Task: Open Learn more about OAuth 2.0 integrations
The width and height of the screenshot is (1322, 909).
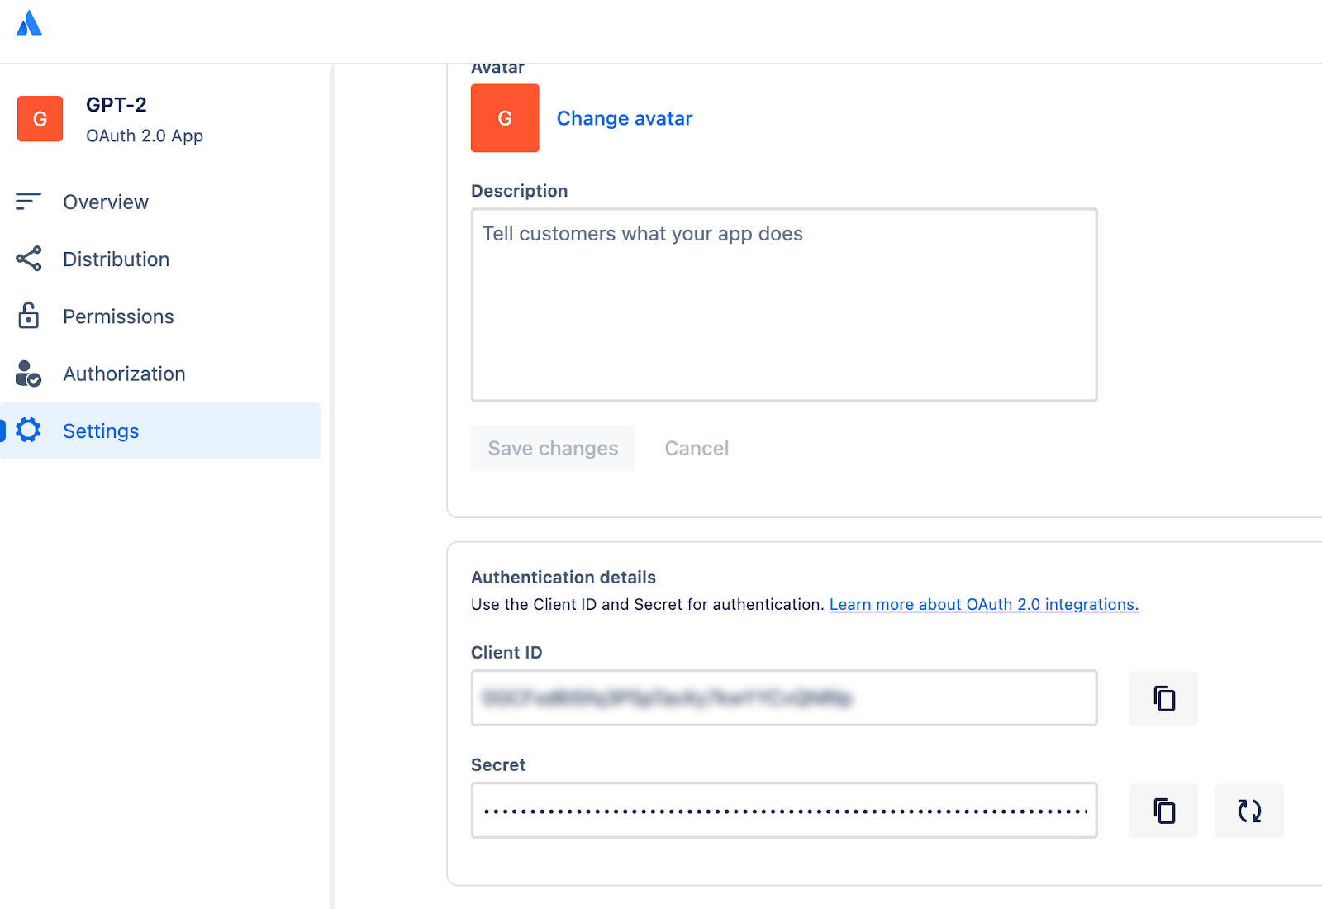Action: tap(983, 604)
